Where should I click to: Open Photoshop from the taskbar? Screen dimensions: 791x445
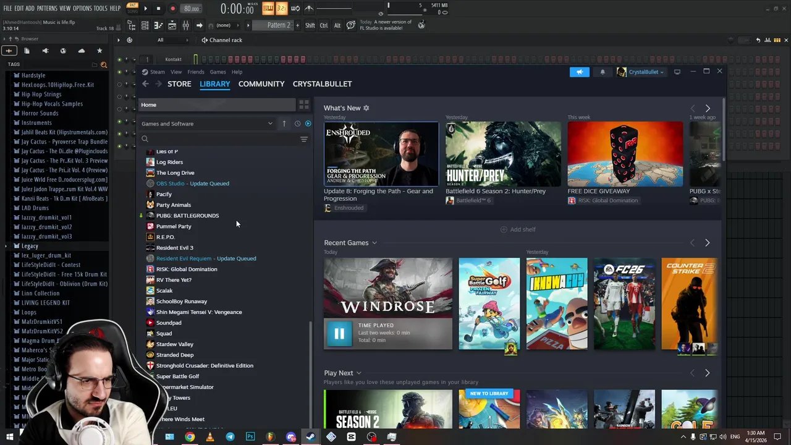250,437
